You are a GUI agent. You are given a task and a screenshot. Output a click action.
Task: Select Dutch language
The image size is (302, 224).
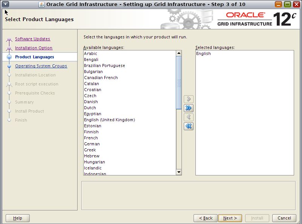pyautogui.click(x=130, y=108)
